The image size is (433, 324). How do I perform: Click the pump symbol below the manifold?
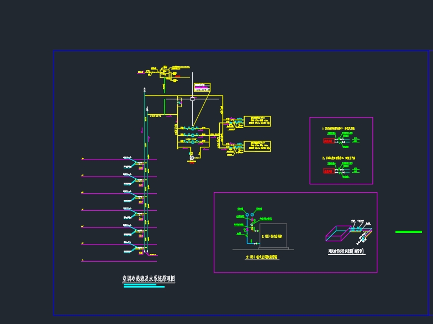pyautogui.click(x=192, y=158)
